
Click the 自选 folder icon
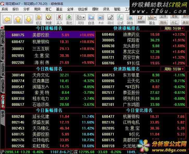click(x=91, y=19)
